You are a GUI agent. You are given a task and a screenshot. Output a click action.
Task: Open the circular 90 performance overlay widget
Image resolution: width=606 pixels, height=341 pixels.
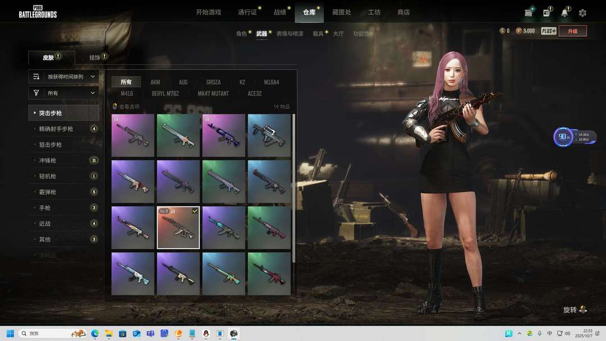point(563,137)
